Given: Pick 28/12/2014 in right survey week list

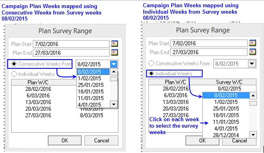Looking at the screenshot, I should (226, 135).
